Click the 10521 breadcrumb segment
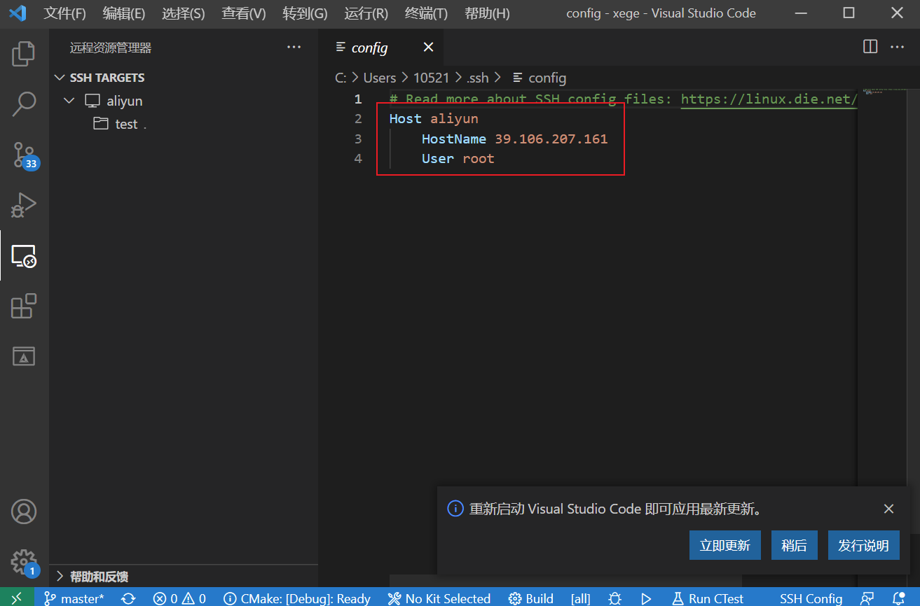The width and height of the screenshot is (920, 606). point(431,78)
